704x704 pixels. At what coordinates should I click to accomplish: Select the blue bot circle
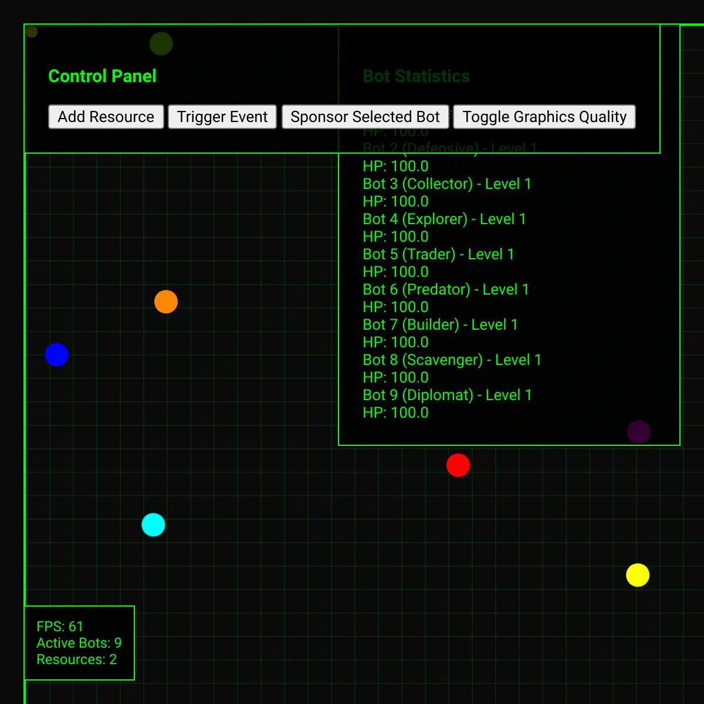(x=57, y=354)
